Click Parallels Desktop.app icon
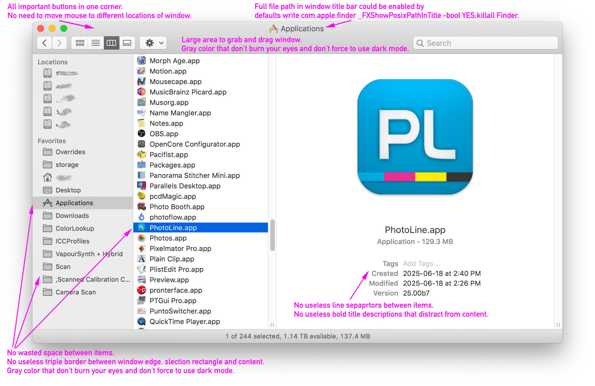This screenshot has width=595, height=386. (142, 186)
